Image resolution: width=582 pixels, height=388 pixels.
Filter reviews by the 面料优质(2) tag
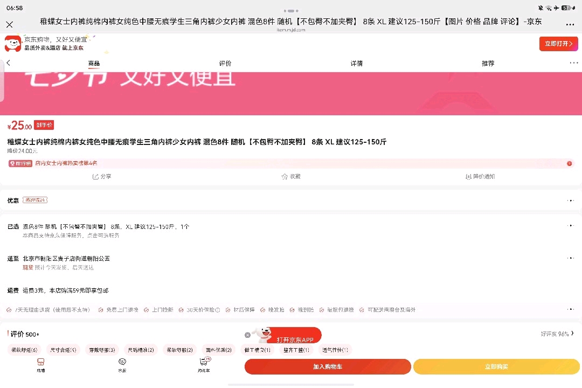pyautogui.click(x=219, y=350)
